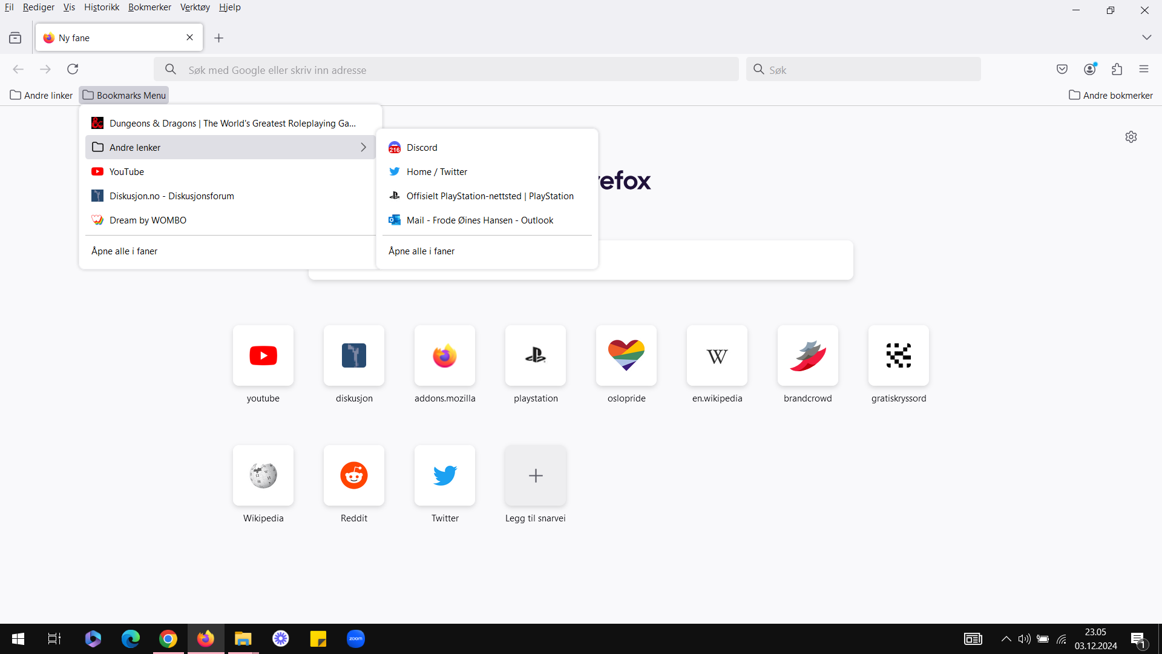1162x654 pixels.
Task: Focus the address bar field
Action: (446, 69)
